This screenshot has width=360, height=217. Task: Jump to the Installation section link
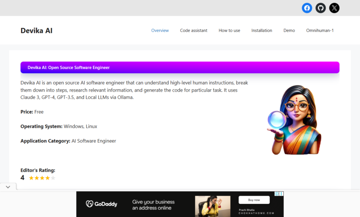[x=262, y=30]
